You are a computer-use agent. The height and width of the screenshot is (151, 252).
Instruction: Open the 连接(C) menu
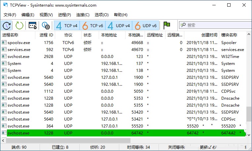83,15
